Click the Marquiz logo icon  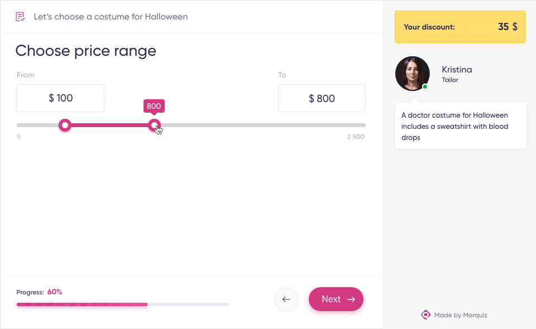425,315
